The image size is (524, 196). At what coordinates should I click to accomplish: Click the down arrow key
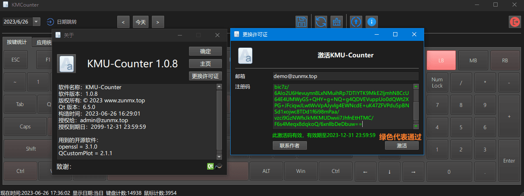point(389,171)
